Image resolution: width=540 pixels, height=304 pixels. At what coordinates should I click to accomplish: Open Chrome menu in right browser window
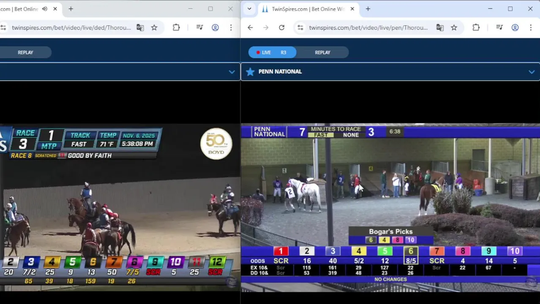pos(531,27)
